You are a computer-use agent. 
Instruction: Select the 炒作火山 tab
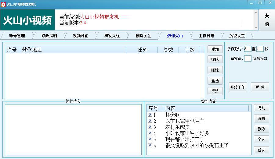(175, 36)
